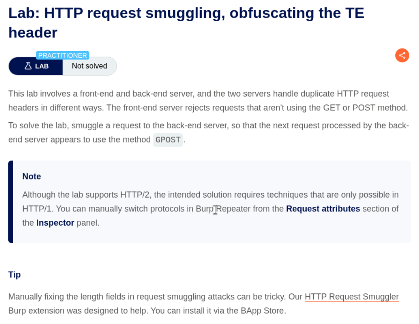
Task: Open the HTTP Request Smuggler link
Action: 352,297
